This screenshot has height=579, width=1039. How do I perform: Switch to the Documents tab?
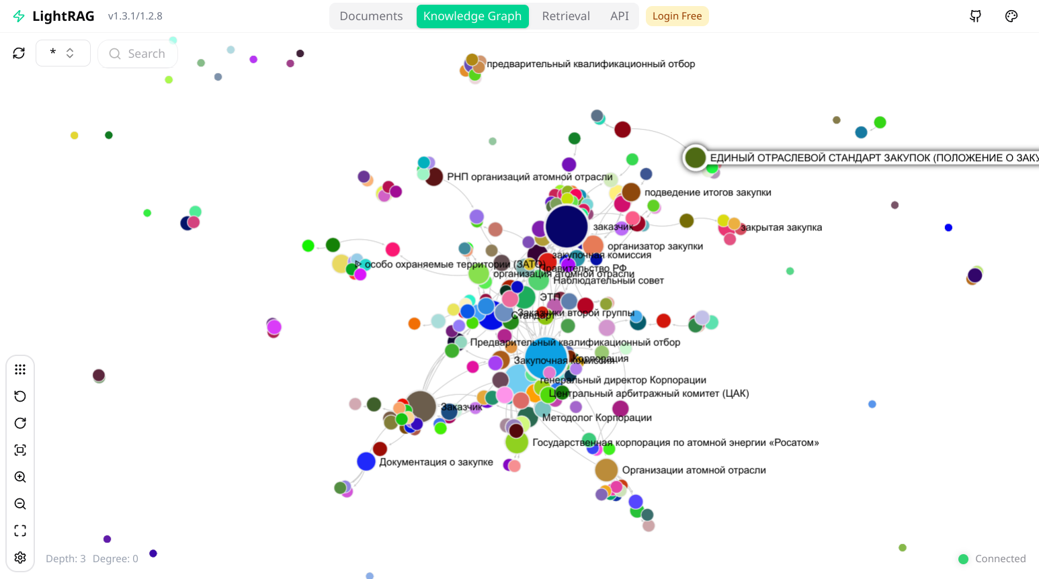pos(371,16)
